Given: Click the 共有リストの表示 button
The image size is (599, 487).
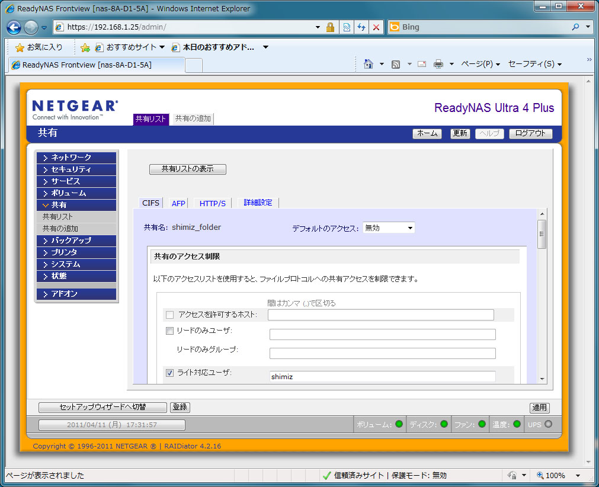Looking at the screenshot, I should (x=187, y=169).
